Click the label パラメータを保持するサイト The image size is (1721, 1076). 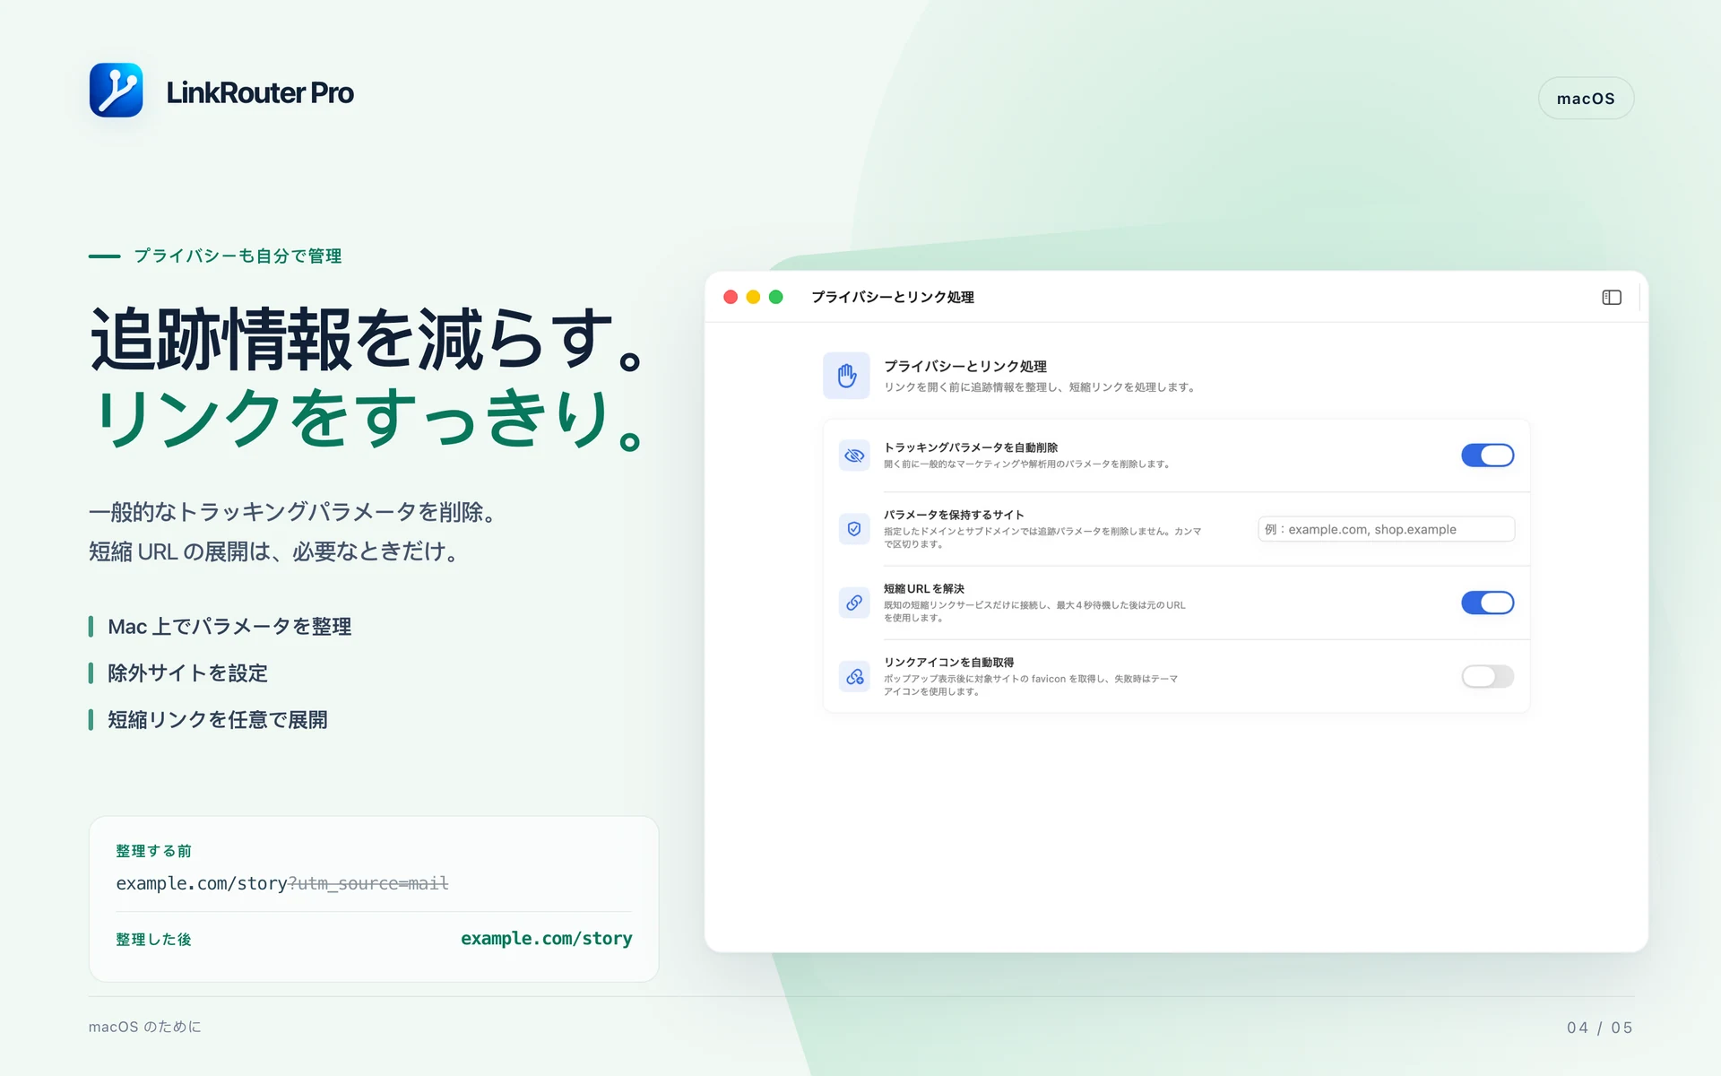(954, 515)
